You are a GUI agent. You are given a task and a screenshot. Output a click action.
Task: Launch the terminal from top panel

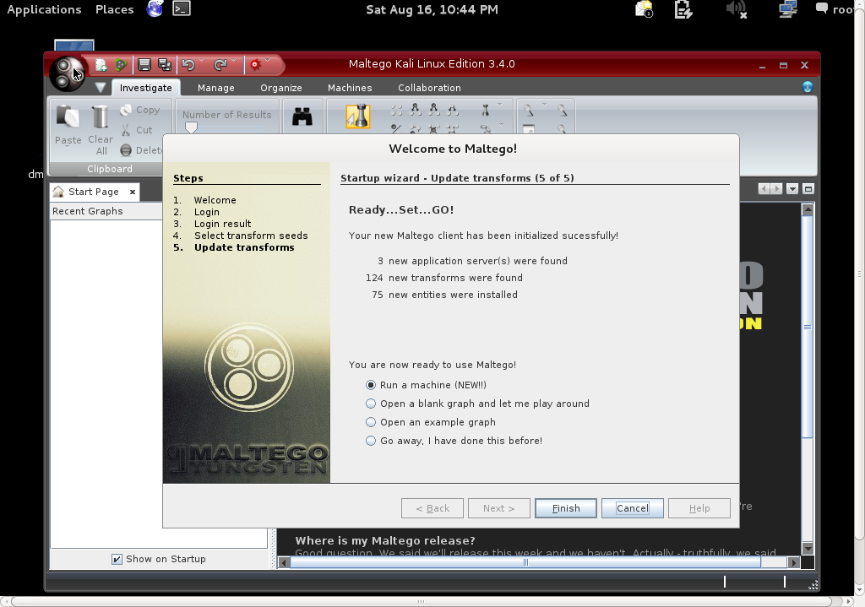tap(182, 8)
